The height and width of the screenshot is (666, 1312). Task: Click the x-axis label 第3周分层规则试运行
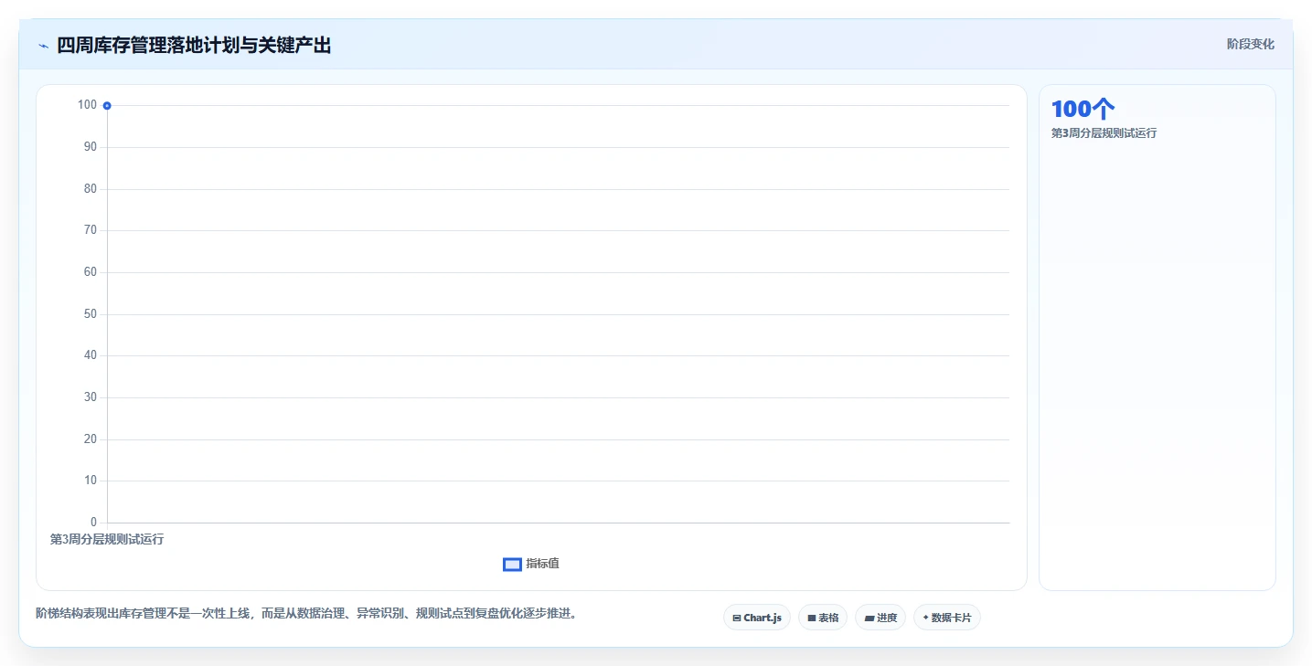coord(107,539)
